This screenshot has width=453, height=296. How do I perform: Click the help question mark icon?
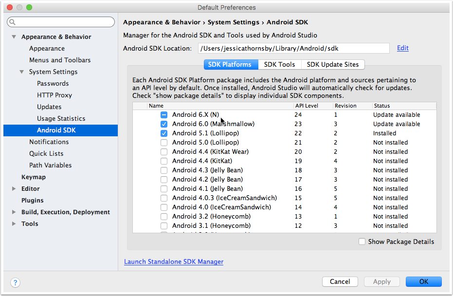coord(15,282)
